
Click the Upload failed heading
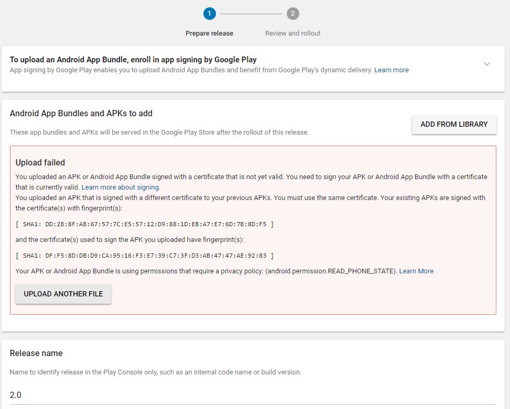click(x=40, y=162)
